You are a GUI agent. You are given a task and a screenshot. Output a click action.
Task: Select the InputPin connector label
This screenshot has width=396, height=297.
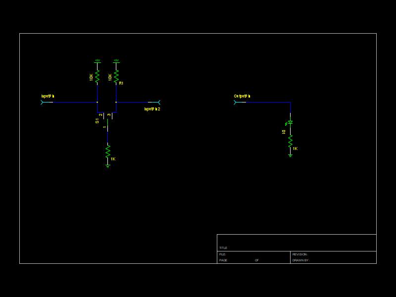[x=47, y=96]
